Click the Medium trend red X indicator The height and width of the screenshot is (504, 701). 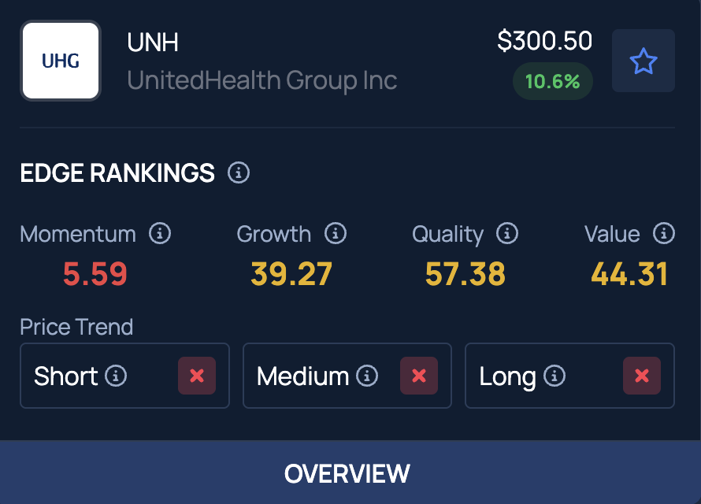click(x=419, y=376)
